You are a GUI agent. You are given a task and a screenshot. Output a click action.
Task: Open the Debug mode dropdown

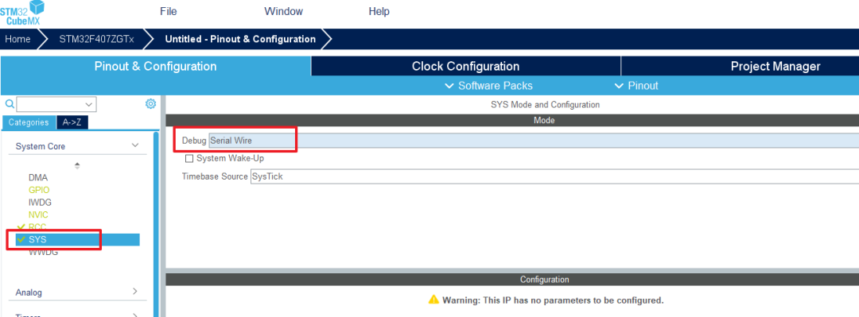coord(534,141)
